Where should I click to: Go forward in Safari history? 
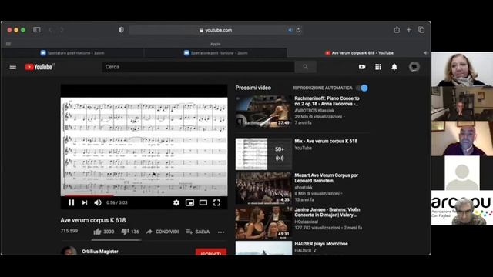[x=62, y=30]
